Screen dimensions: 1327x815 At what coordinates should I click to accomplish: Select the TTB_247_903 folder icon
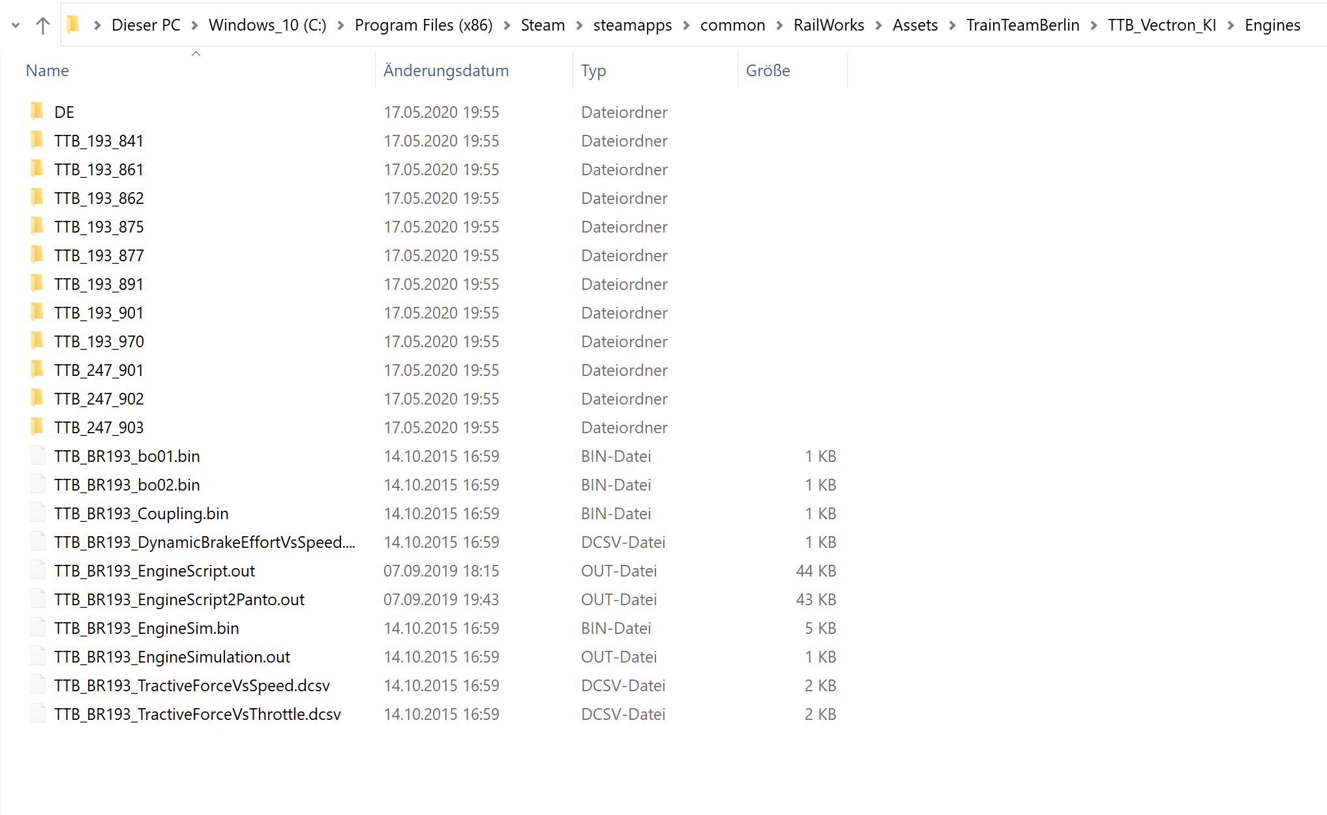[37, 427]
